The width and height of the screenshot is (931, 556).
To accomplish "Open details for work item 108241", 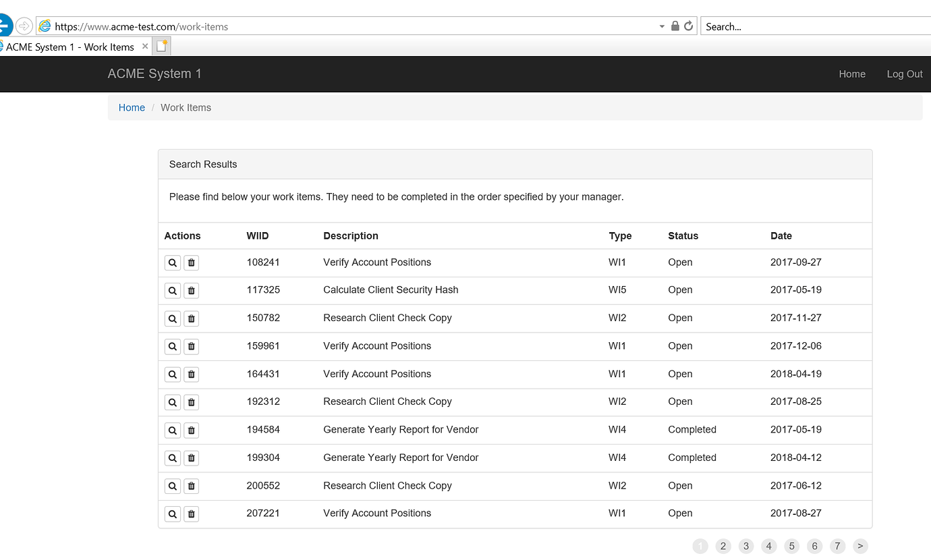I will (x=173, y=262).
